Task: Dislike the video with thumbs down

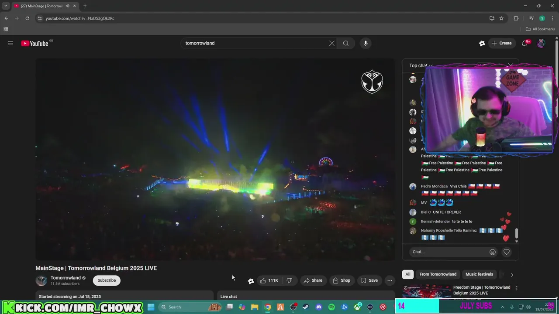Action: [x=290, y=280]
